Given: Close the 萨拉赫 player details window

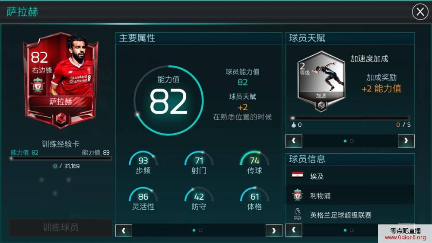Looking at the screenshot, I should pyautogui.click(x=420, y=12).
